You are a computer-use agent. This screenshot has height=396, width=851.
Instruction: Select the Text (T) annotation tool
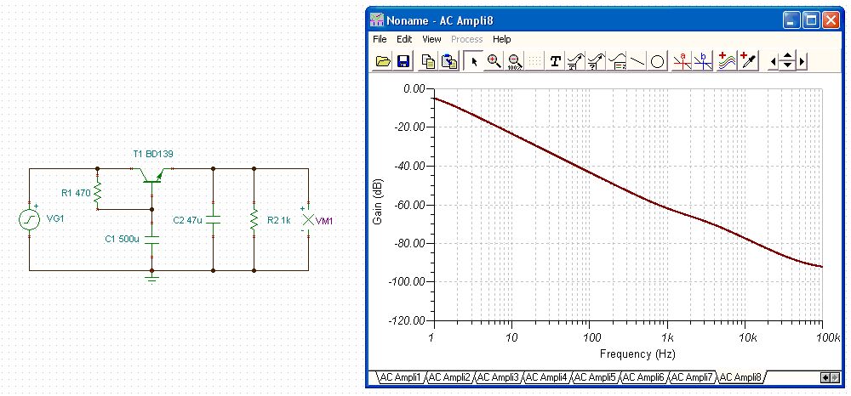click(555, 61)
